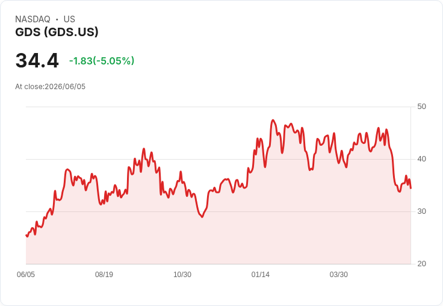The width and height of the screenshot is (443, 306).
Task: Click the 01/14 x-axis date label
Action: click(260, 275)
